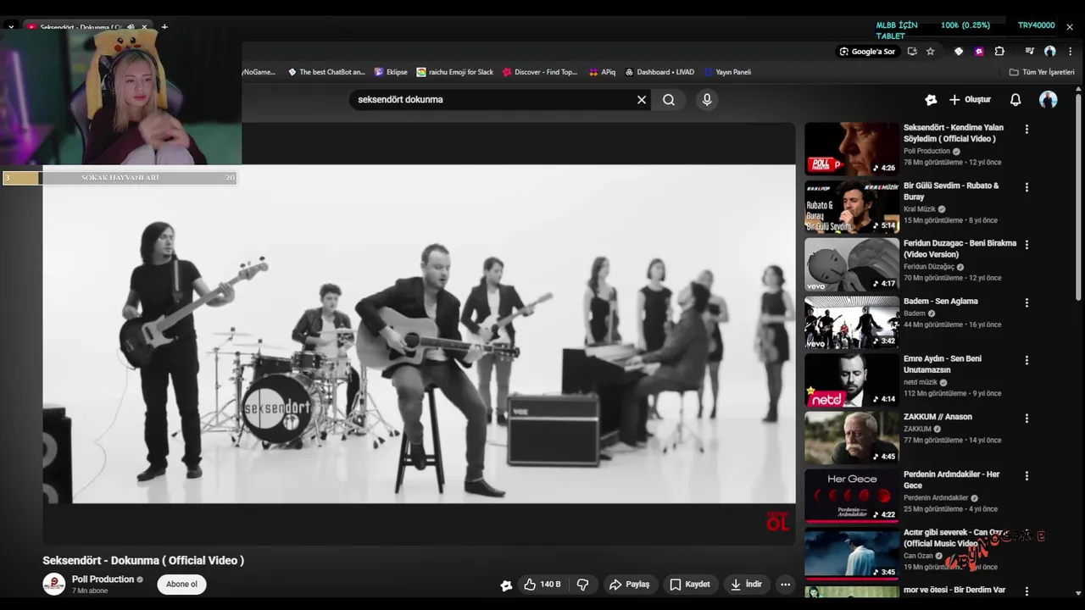1085x610 pixels.
Task: Click the badge icon left of Oluştur
Action: pos(931,100)
